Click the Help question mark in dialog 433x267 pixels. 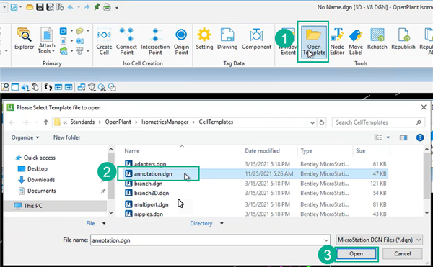pos(420,137)
